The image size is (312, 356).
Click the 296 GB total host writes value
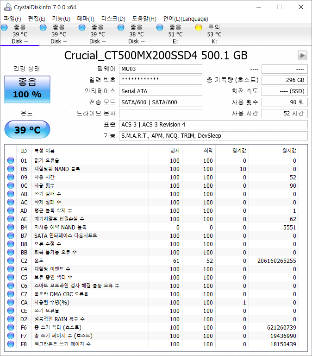tap(285, 80)
